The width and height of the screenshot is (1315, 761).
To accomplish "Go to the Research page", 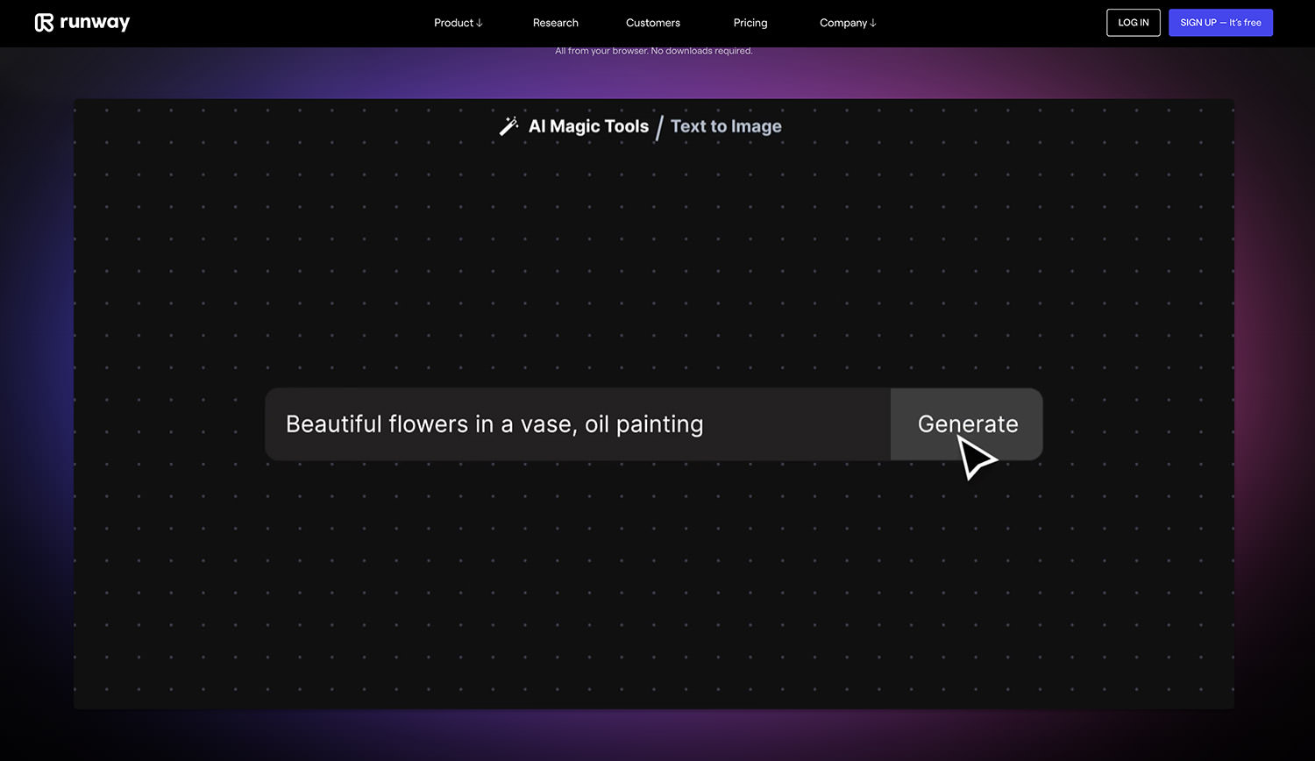I will (x=556, y=23).
